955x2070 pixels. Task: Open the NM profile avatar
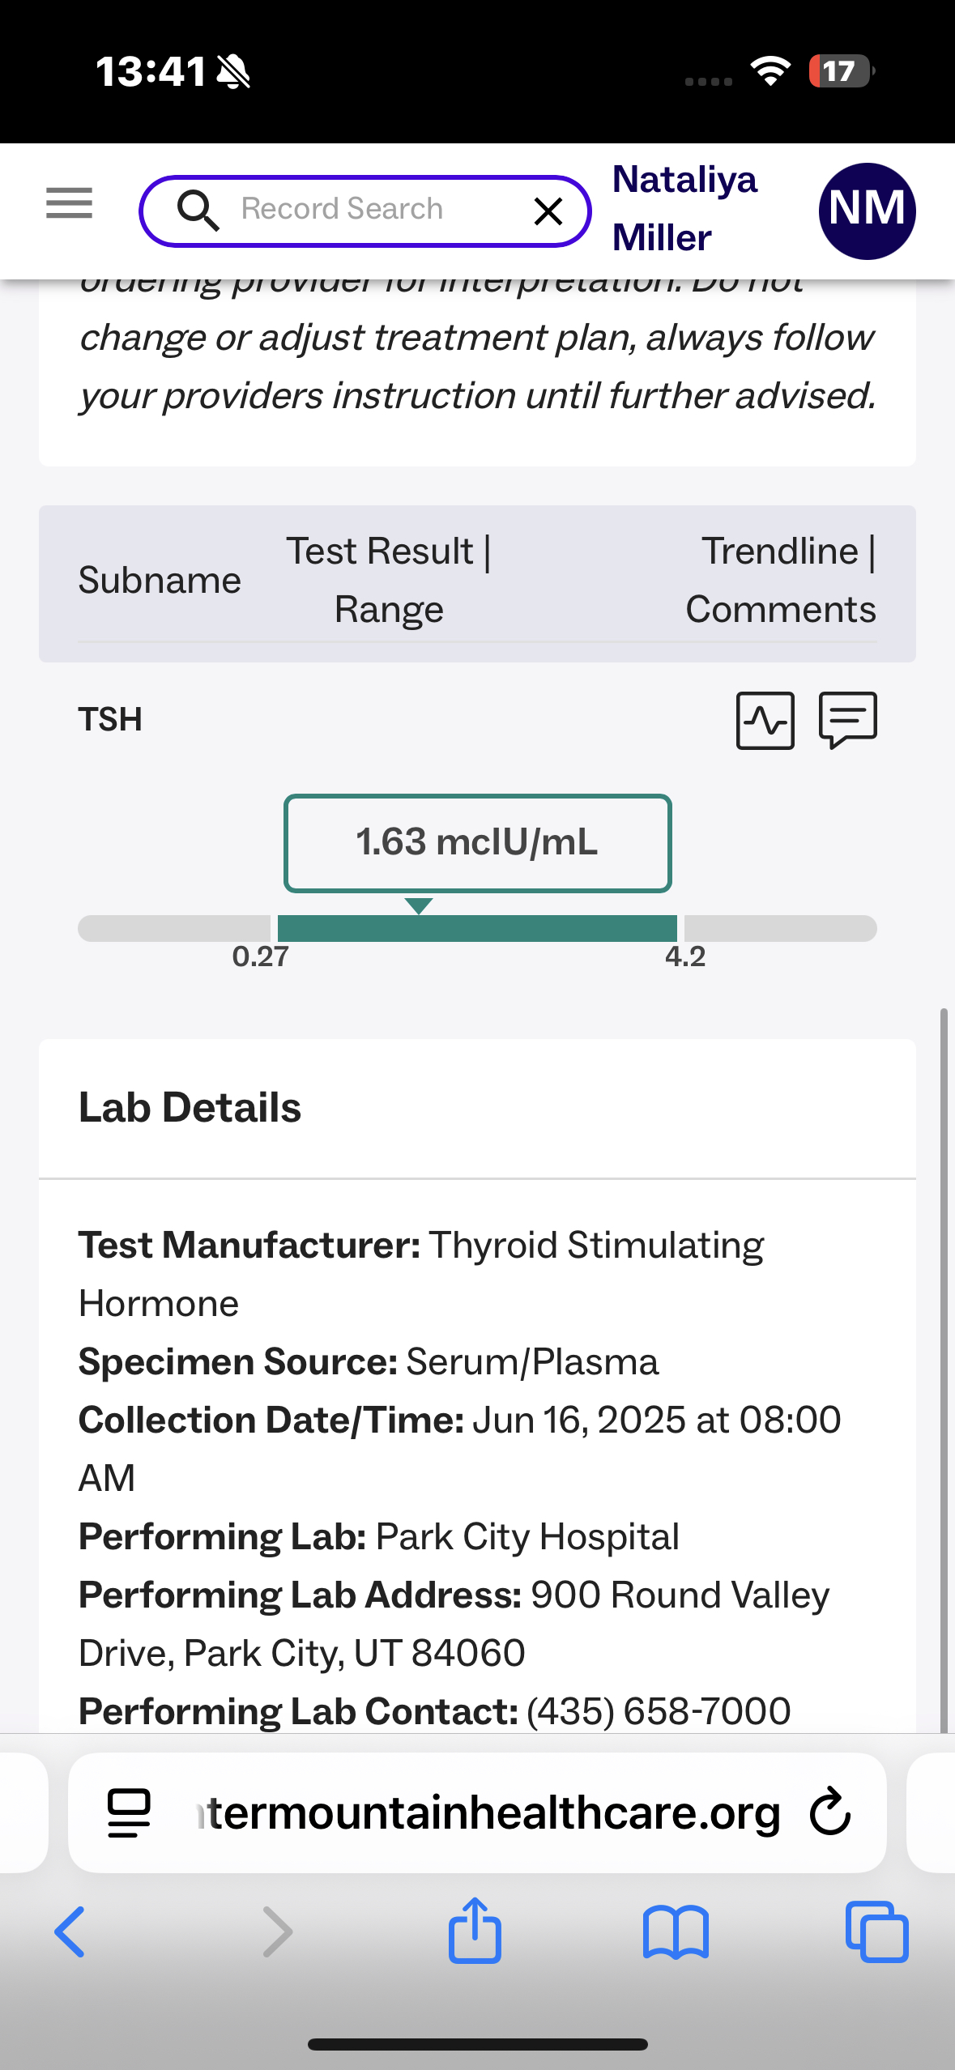[x=867, y=211]
